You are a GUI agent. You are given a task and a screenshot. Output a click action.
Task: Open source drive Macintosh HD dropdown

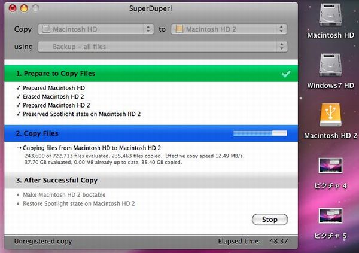[x=96, y=29]
